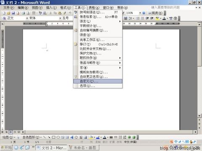Switch to the page layout view button

click(11, 132)
